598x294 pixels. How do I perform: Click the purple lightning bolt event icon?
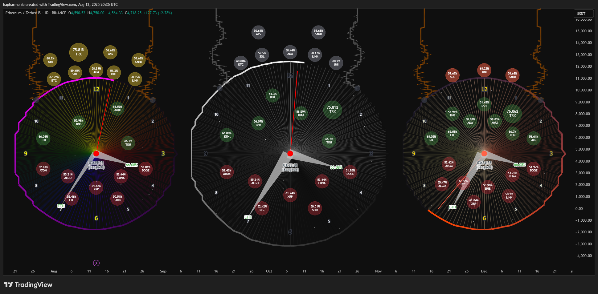pyautogui.click(x=96, y=263)
